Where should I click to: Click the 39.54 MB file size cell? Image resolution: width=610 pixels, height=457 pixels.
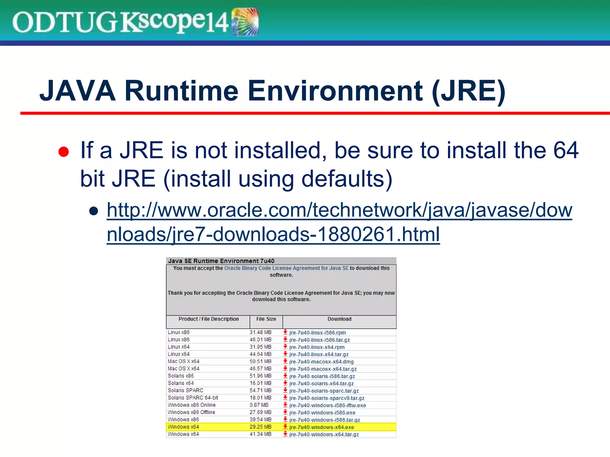[260, 420]
